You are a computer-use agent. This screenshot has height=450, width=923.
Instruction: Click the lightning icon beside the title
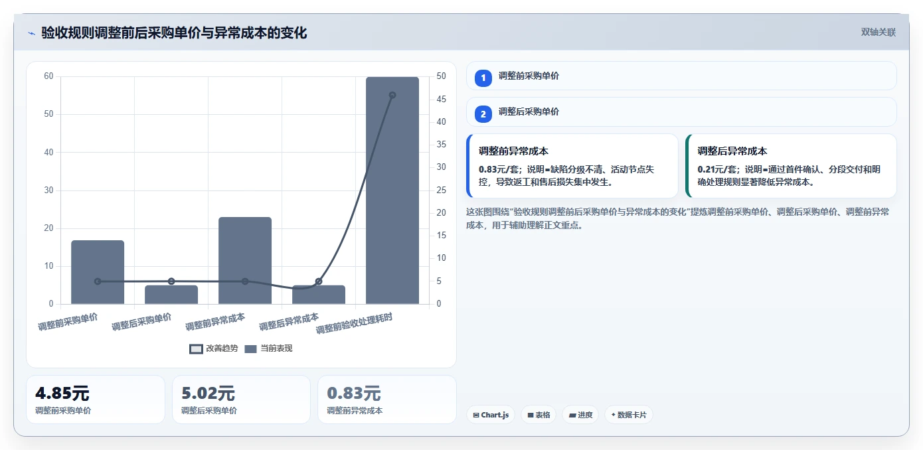32,33
